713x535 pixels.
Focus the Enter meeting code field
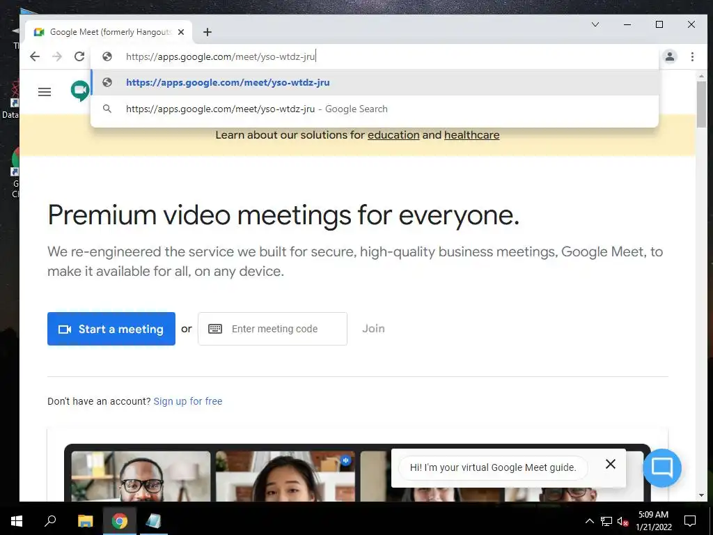point(272,329)
